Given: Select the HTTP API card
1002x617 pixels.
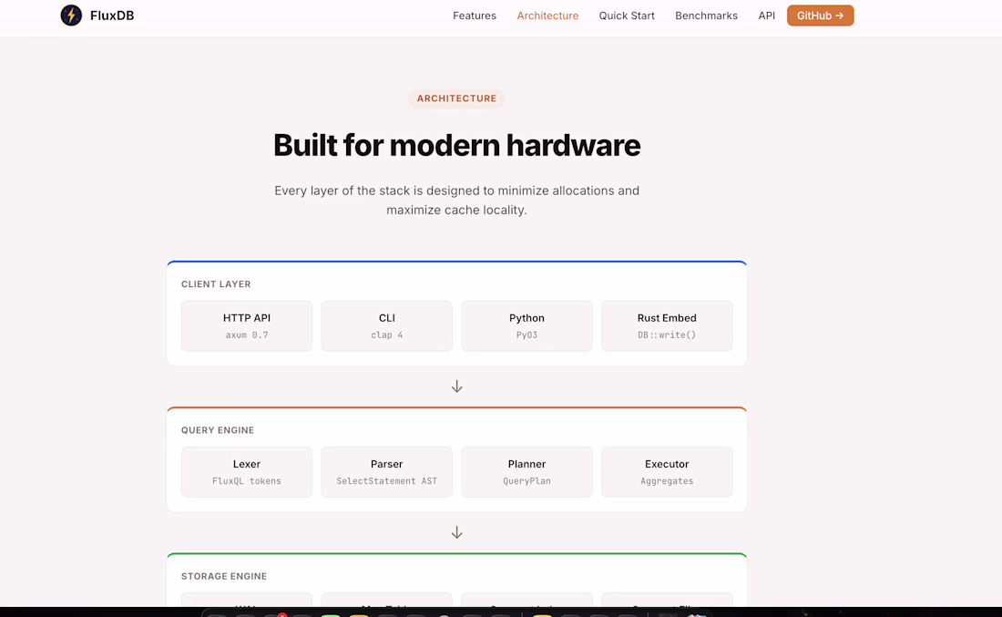Looking at the screenshot, I should tap(247, 326).
